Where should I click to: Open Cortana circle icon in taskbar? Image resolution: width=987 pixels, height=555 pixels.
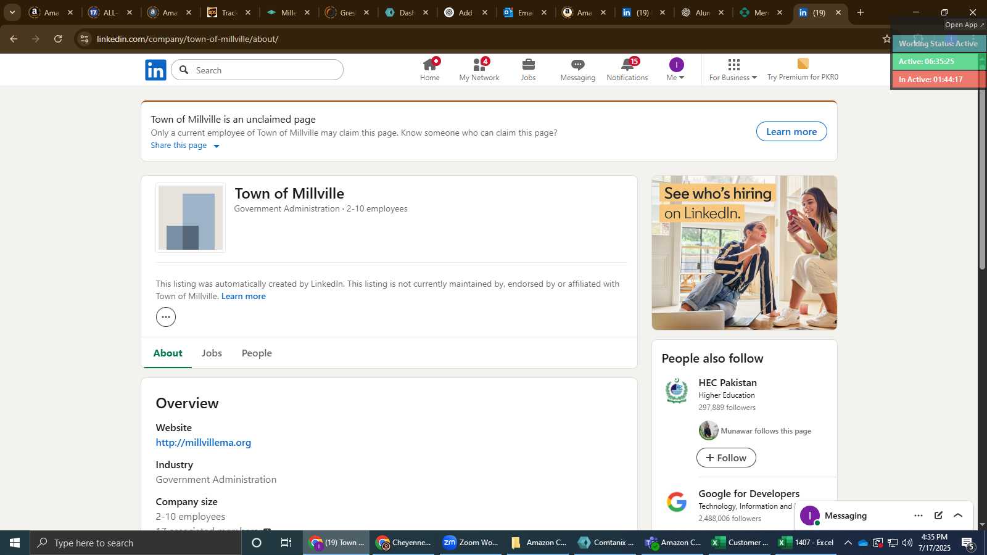(x=257, y=543)
